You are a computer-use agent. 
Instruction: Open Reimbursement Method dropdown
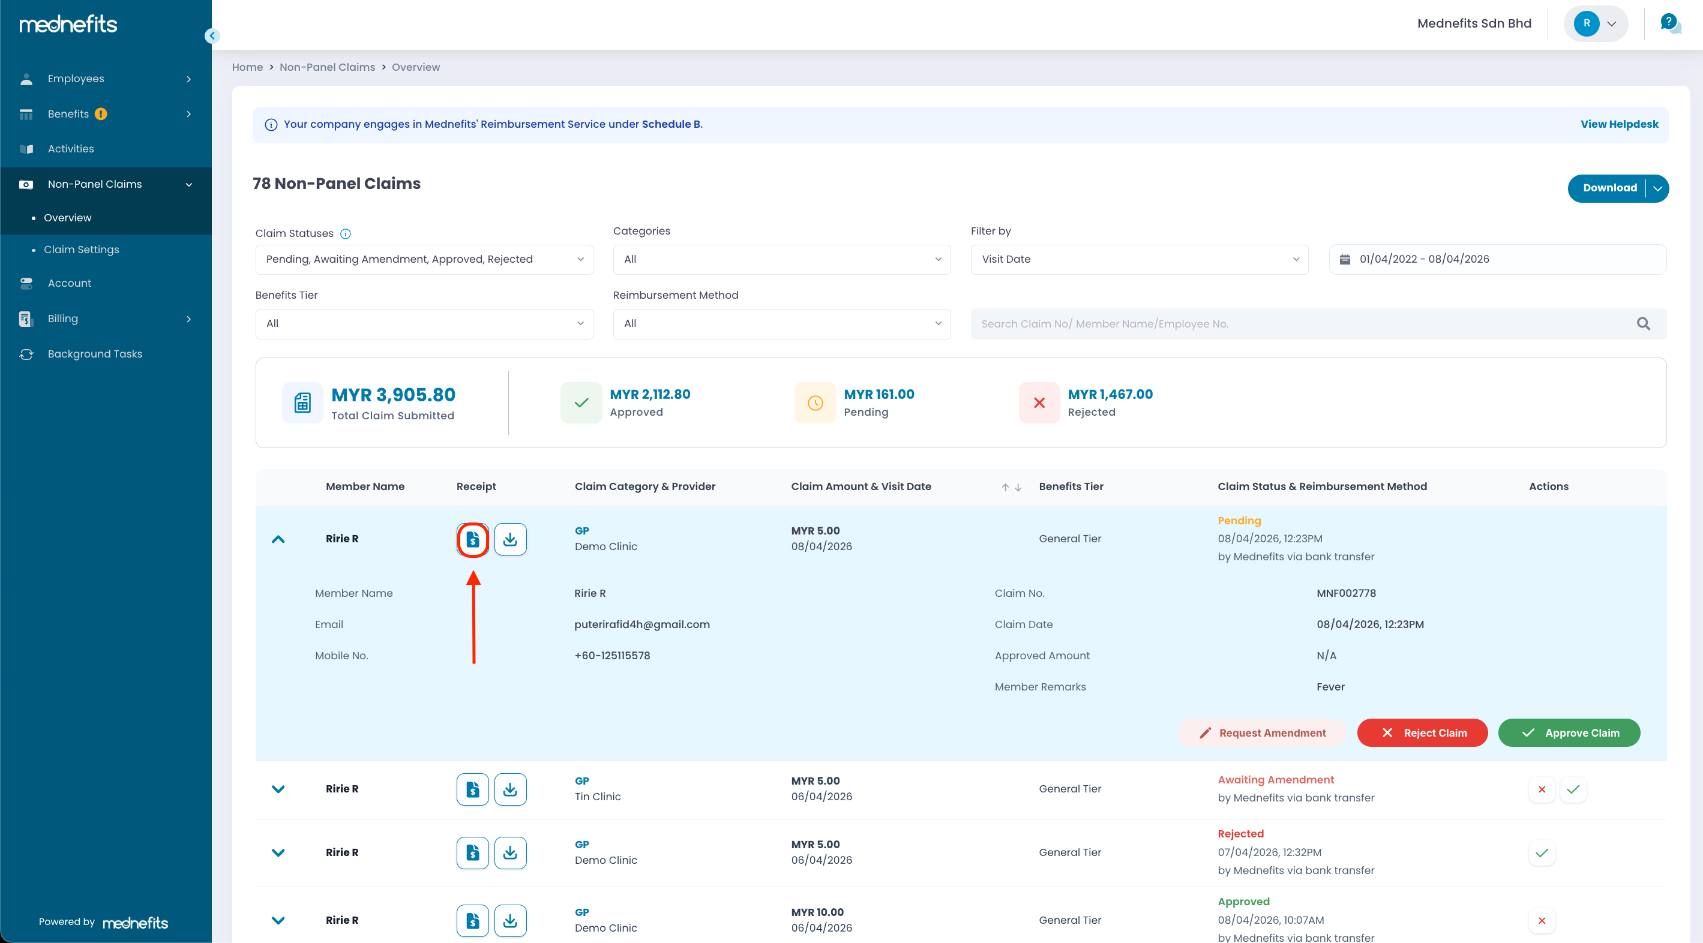coord(781,324)
